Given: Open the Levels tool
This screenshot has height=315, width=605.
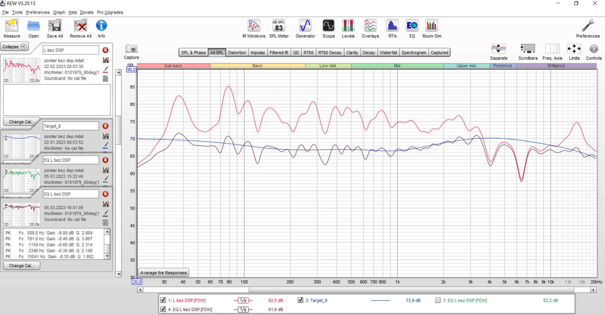Looking at the screenshot, I should 348,26.
